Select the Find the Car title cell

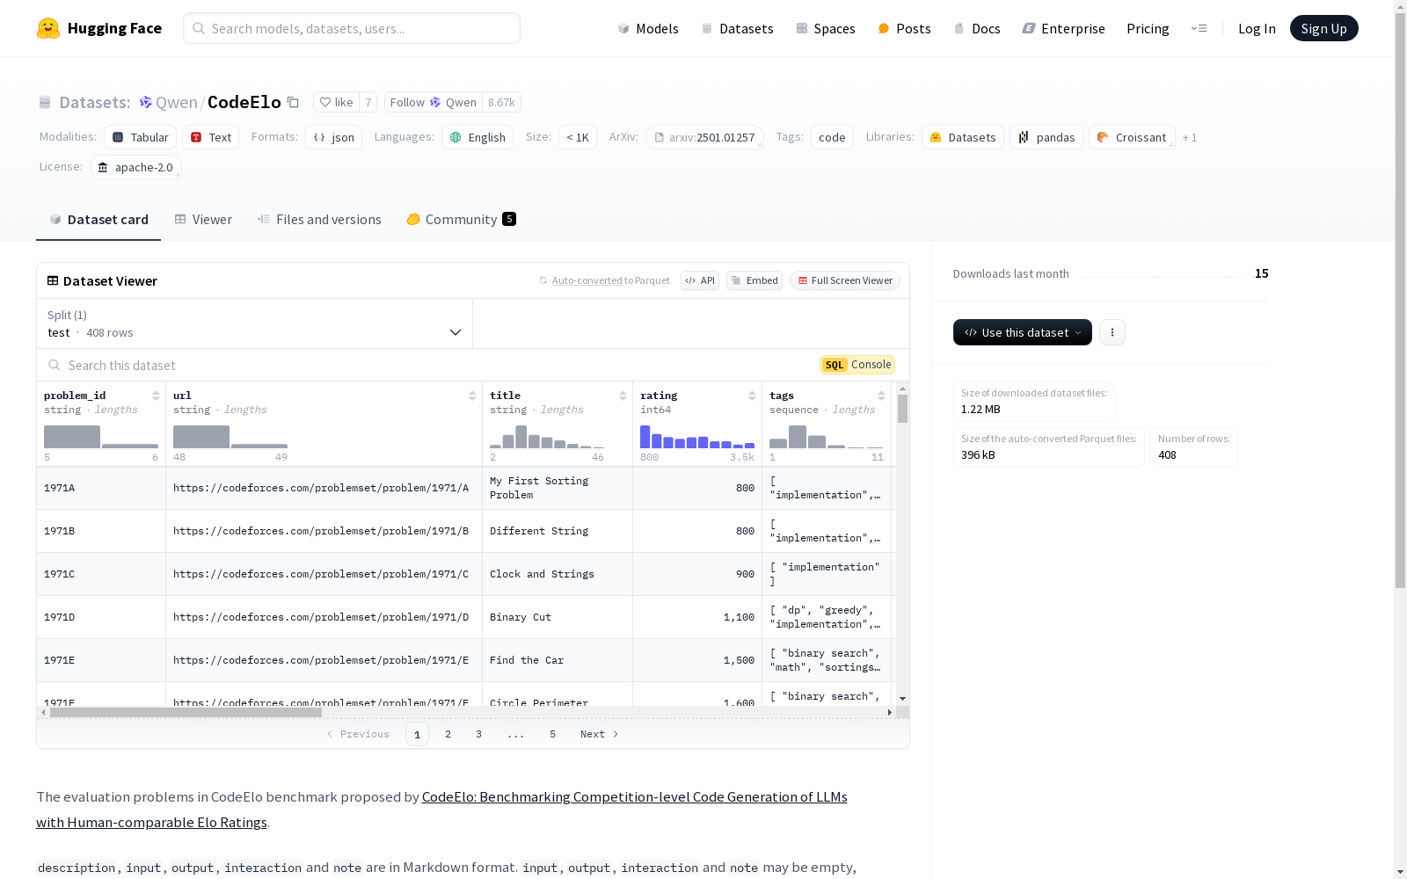tap(558, 660)
